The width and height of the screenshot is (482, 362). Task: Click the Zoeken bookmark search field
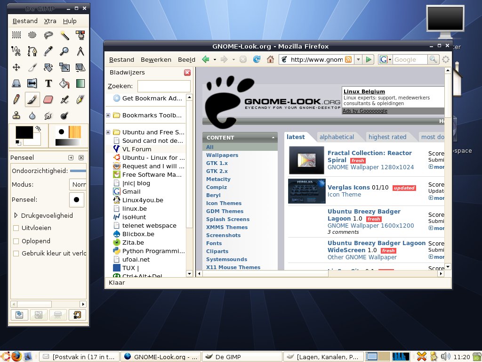pyautogui.click(x=164, y=86)
